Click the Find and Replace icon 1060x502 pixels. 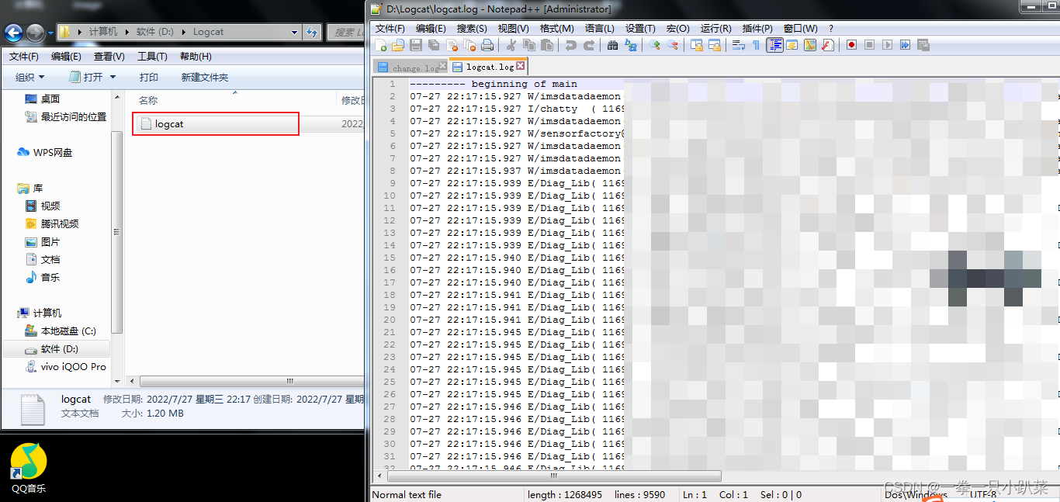(631, 46)
